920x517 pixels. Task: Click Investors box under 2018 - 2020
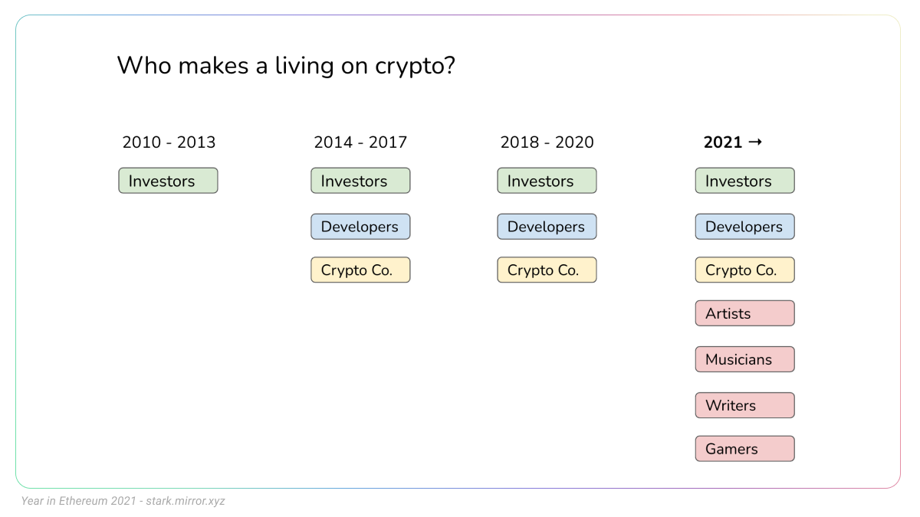(x=547, y=181)
